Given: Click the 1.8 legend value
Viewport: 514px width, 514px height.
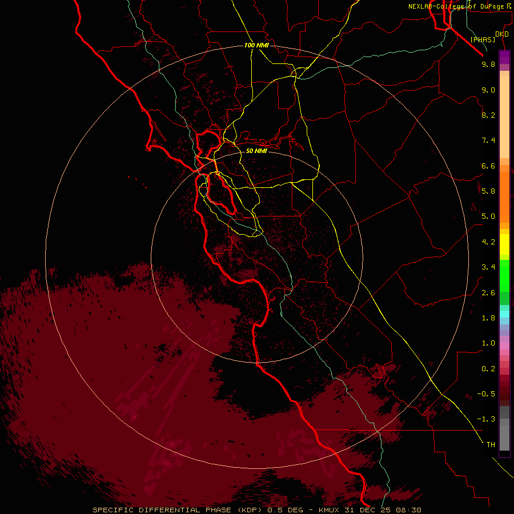Looking at the screenshot, I should (488, 318).
